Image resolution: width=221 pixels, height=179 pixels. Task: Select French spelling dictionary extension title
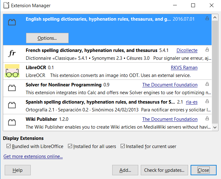point(92,50)
